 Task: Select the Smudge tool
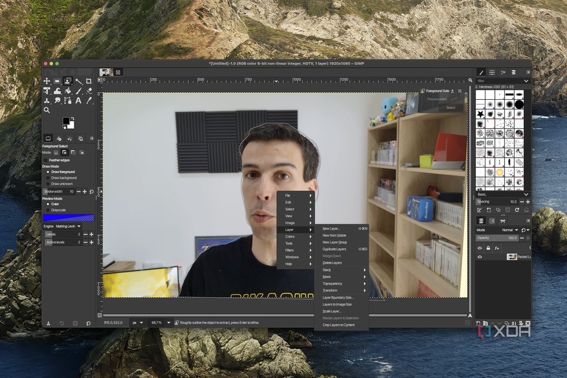coord(57,100)
